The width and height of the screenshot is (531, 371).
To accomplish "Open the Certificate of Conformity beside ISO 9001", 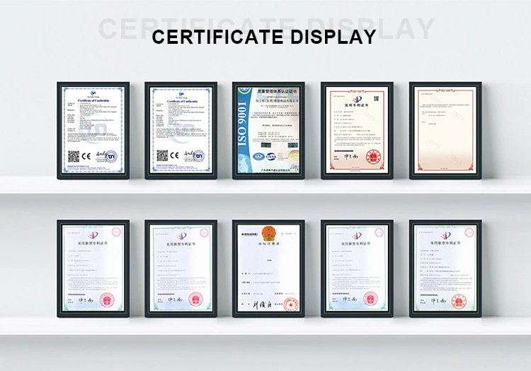I will (181, 131).
